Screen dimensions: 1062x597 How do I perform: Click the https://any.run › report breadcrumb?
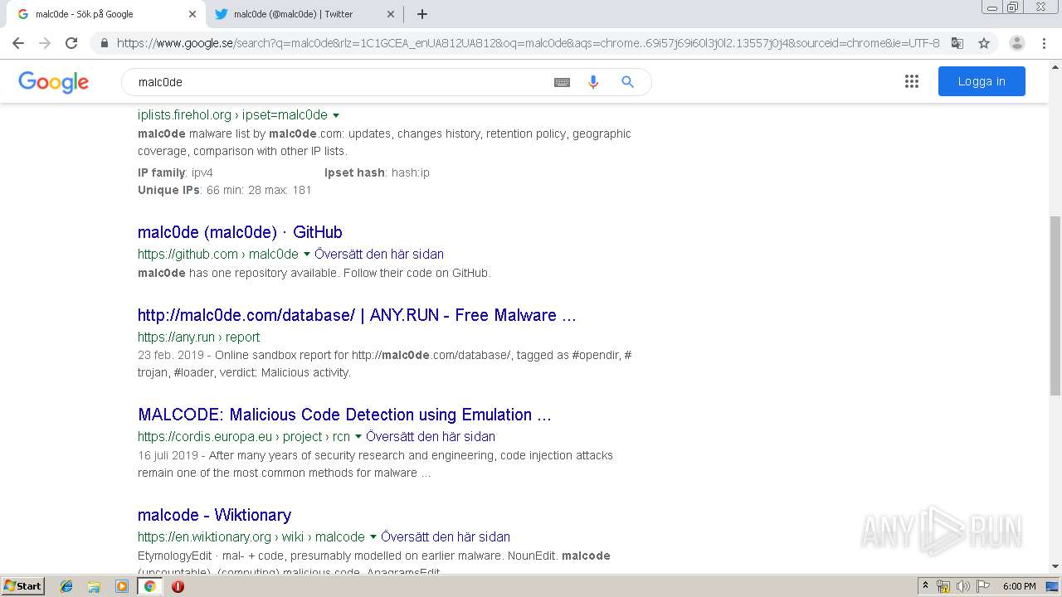(198, 337)
